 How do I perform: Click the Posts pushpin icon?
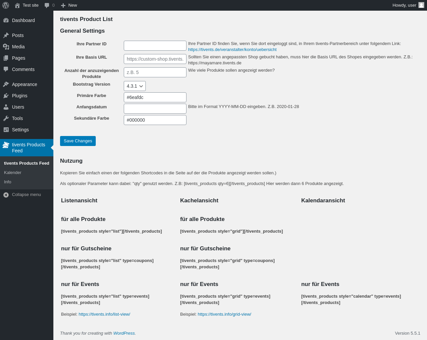[x=6, y=35]
